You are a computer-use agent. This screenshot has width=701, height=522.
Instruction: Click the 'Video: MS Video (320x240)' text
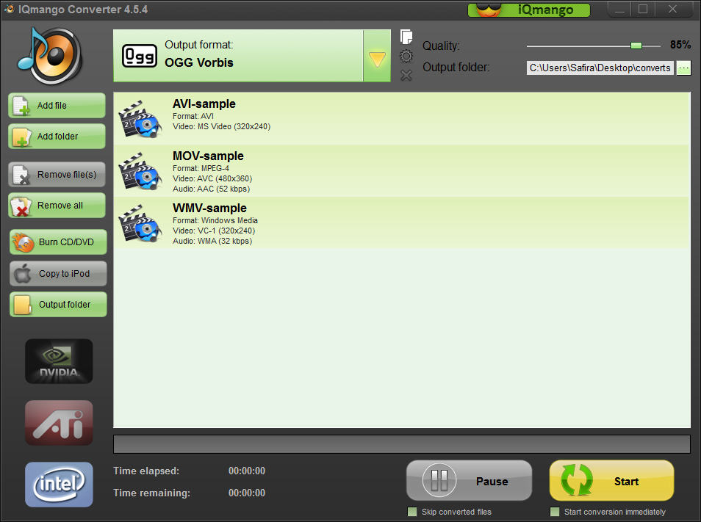coord(221,127)
